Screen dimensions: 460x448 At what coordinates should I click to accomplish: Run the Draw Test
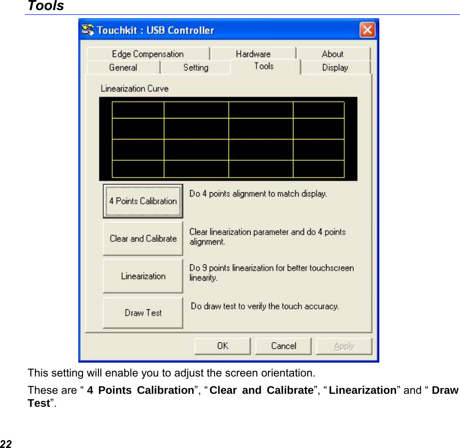tap(142, 312)
